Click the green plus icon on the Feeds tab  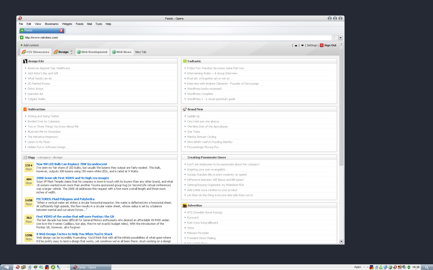22,30
